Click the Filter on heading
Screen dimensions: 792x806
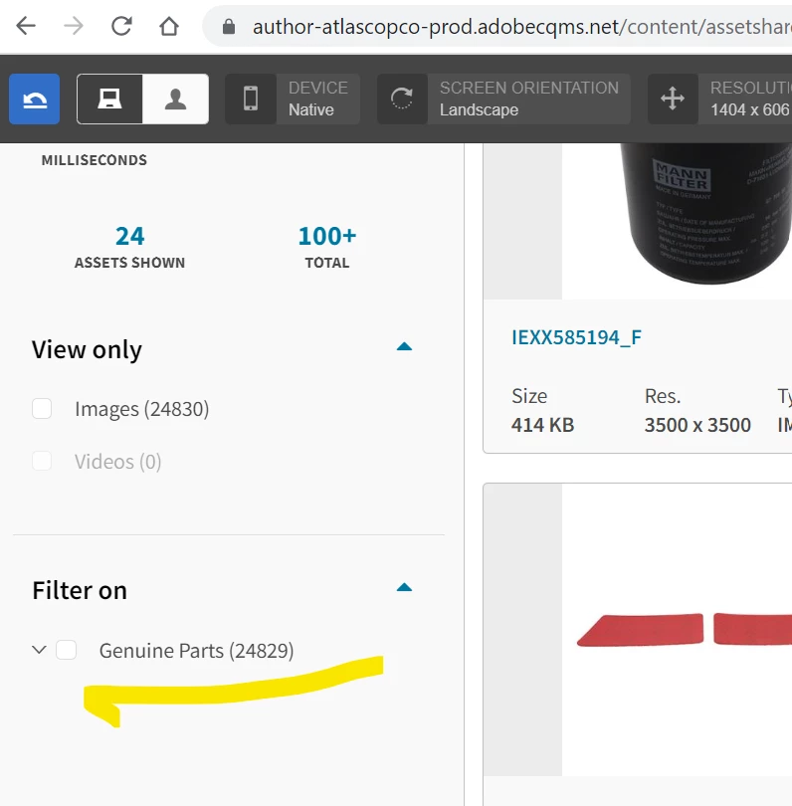click(x=80, y=590)
